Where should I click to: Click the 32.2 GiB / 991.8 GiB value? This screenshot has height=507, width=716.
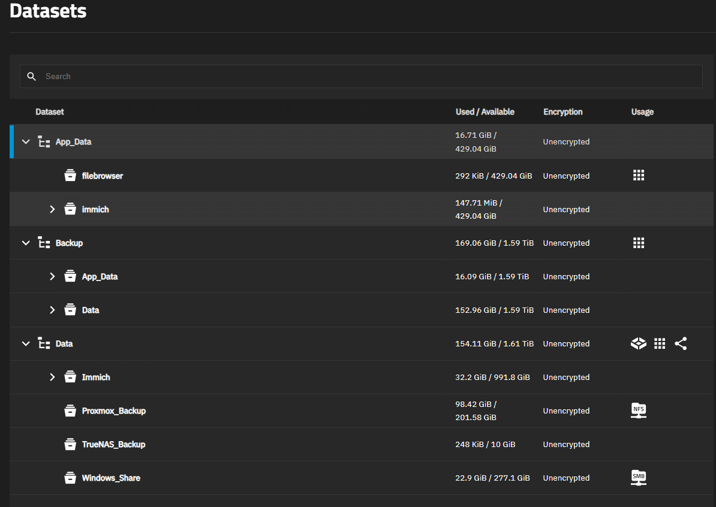click(x=493, y=378)
